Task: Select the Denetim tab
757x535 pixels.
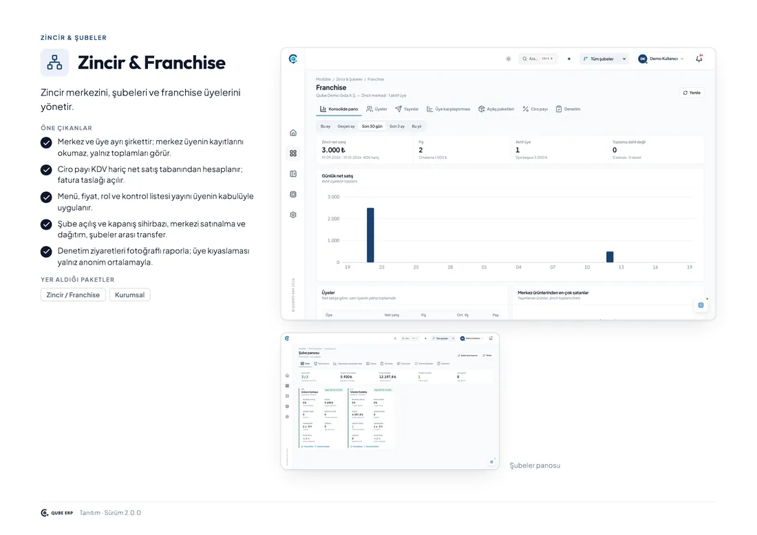Action: coord(568,109)
